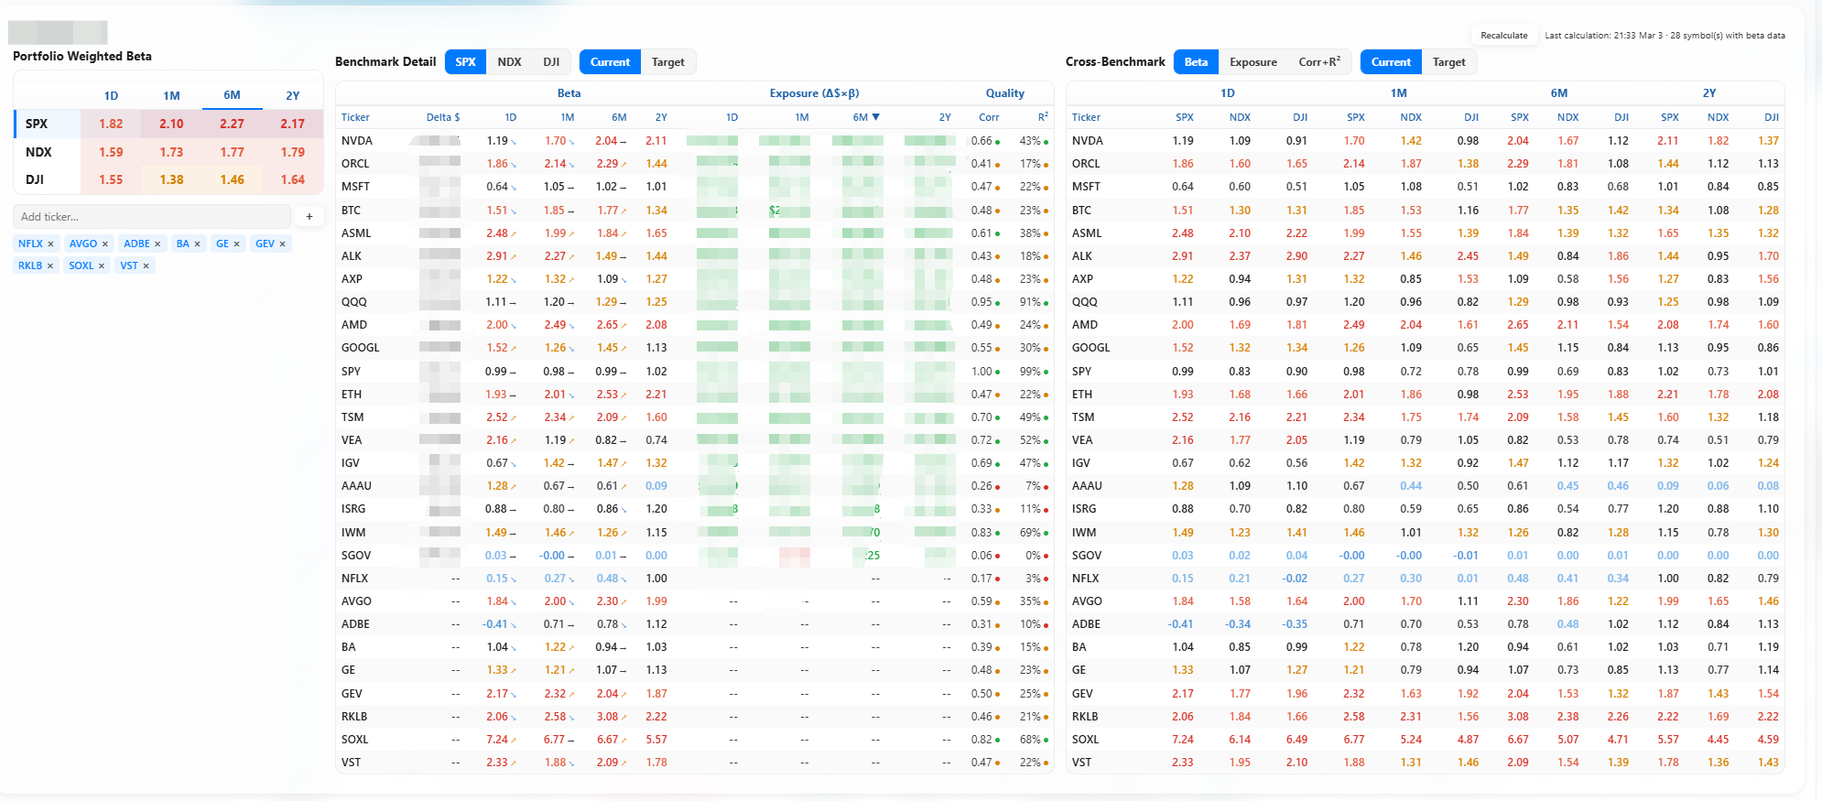1822x801 pixels.
Task: Click the red R² dot for SGOV
Action: pos(1046,556)
